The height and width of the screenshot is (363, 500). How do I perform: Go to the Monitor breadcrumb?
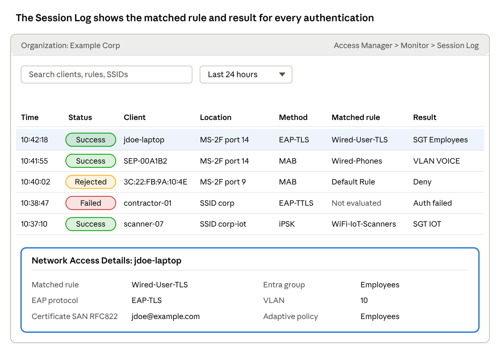[414, 45]
